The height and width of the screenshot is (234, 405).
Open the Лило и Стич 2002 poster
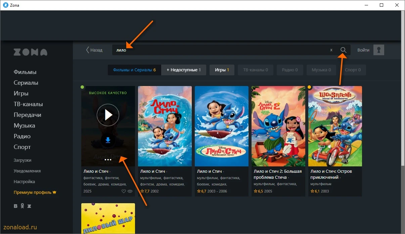pyautogui.click(x=165, y=126)
